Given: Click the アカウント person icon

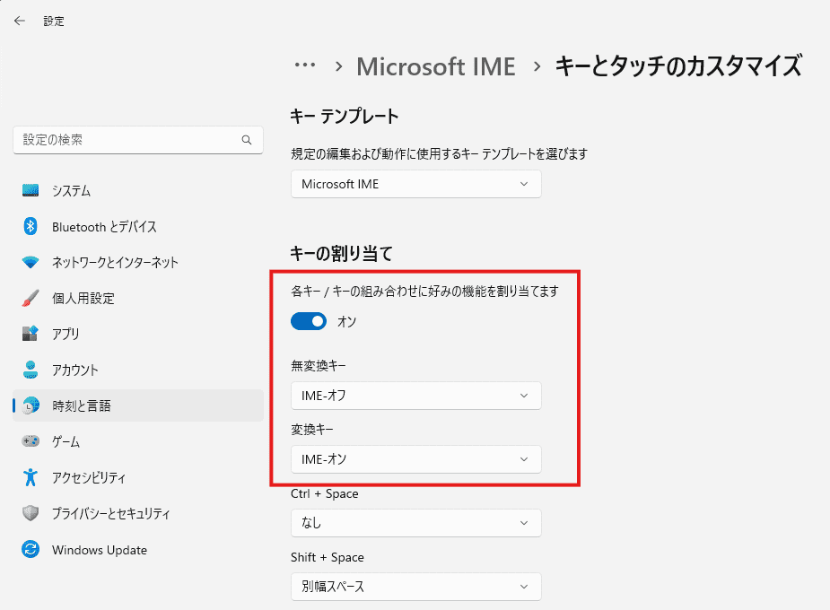Looking at the screenshot, I should click(31, 370).
